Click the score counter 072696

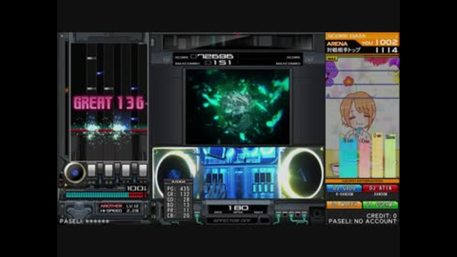tap(212, 56)
